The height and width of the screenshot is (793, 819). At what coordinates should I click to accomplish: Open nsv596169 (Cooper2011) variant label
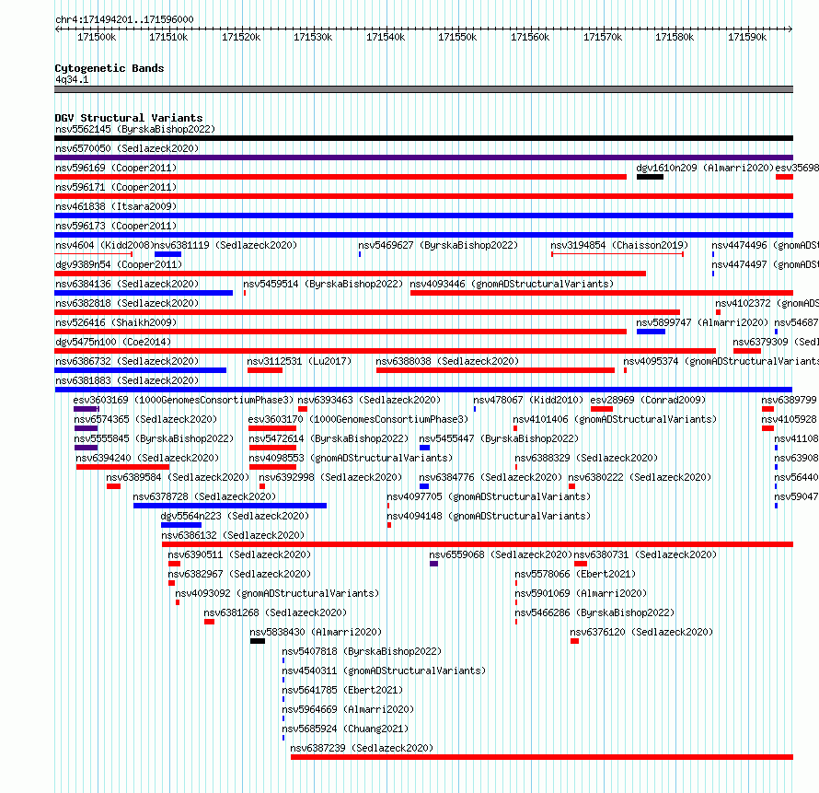click(116, 168)
